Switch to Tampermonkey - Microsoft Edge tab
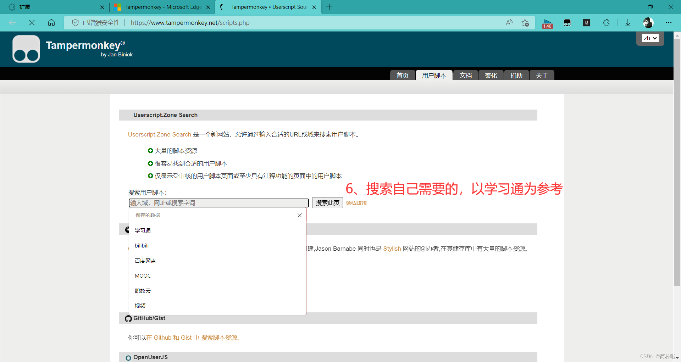 pos(162,7)
